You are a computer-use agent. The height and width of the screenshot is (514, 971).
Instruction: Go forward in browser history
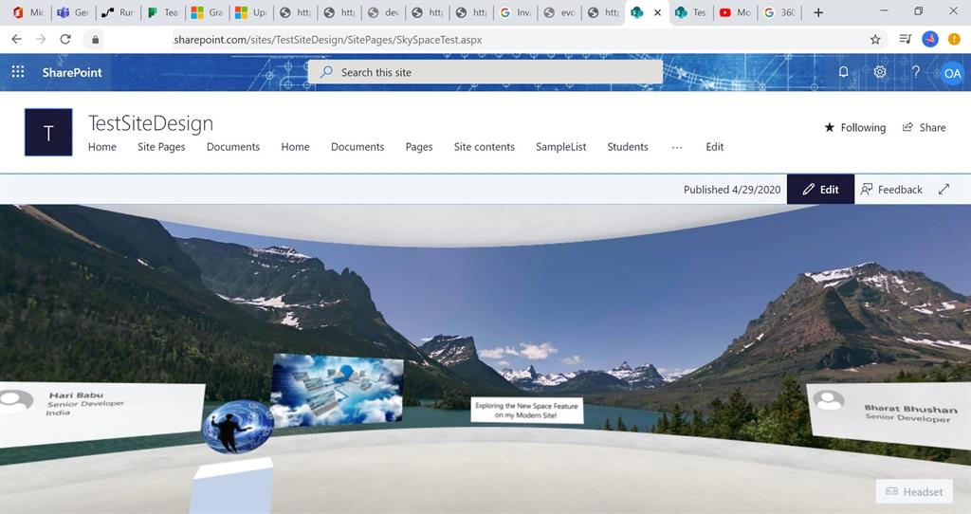[41, 39]
